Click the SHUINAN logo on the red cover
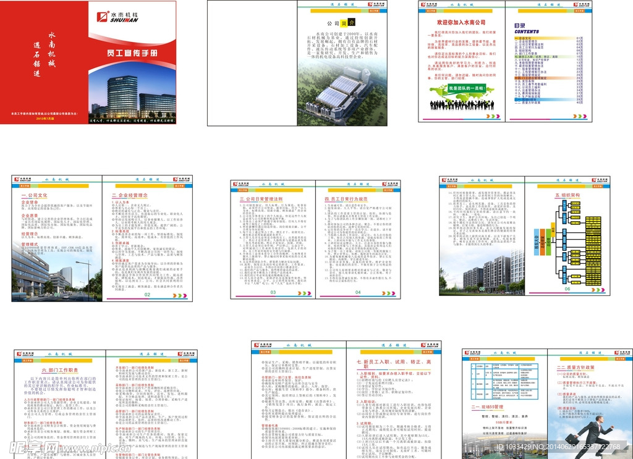 [117, 17]
